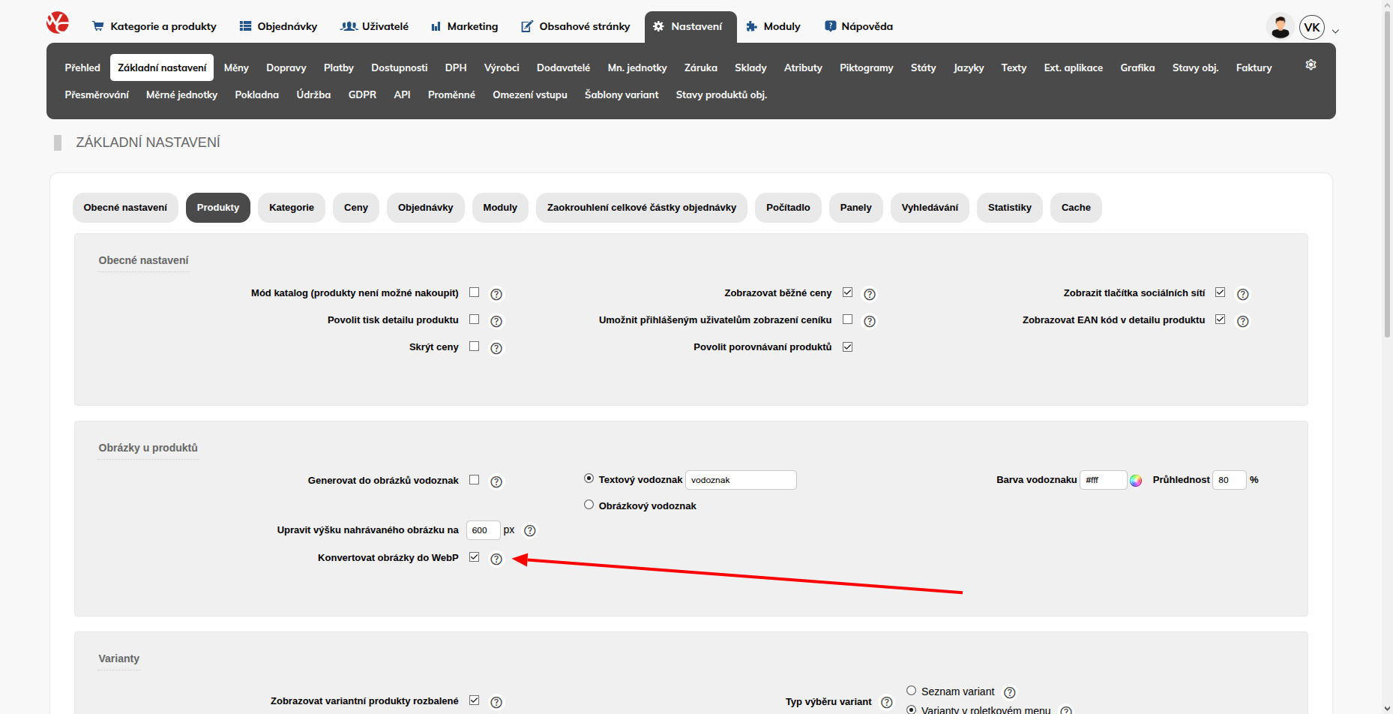The image size is (1393, 714).
Task: Switch to Obecné nastavení tab
Action: click(x=125, y=208)
